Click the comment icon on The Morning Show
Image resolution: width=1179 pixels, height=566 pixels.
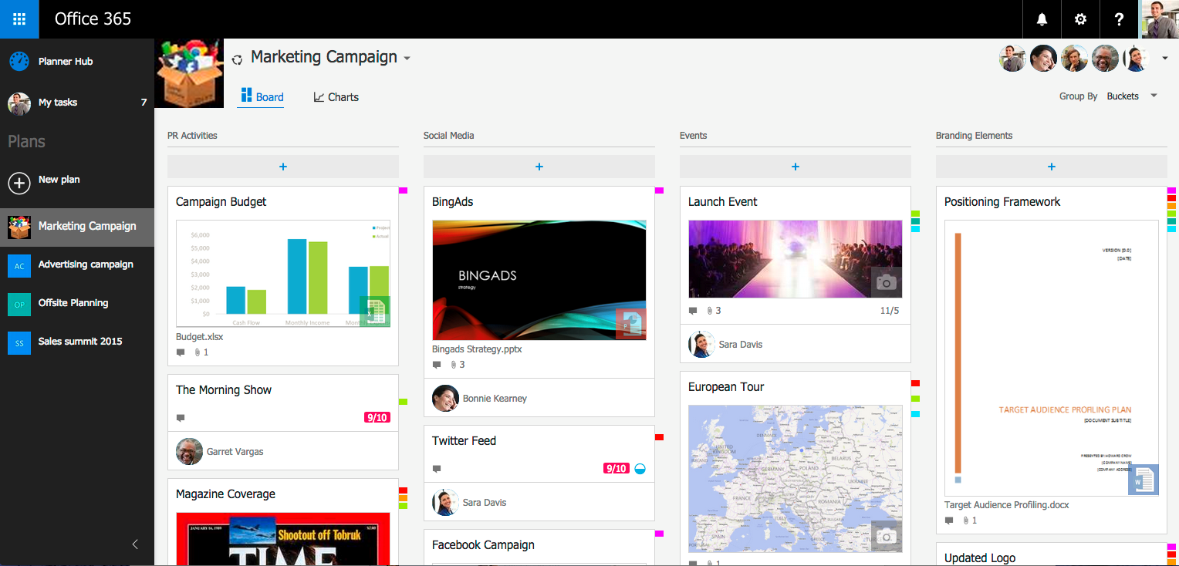181,418
